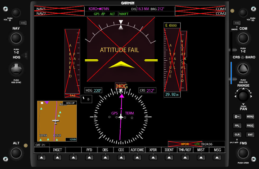The image size is (259, 169).
Task: Swap COM frequencies with the transfer button
Action: 237,23
